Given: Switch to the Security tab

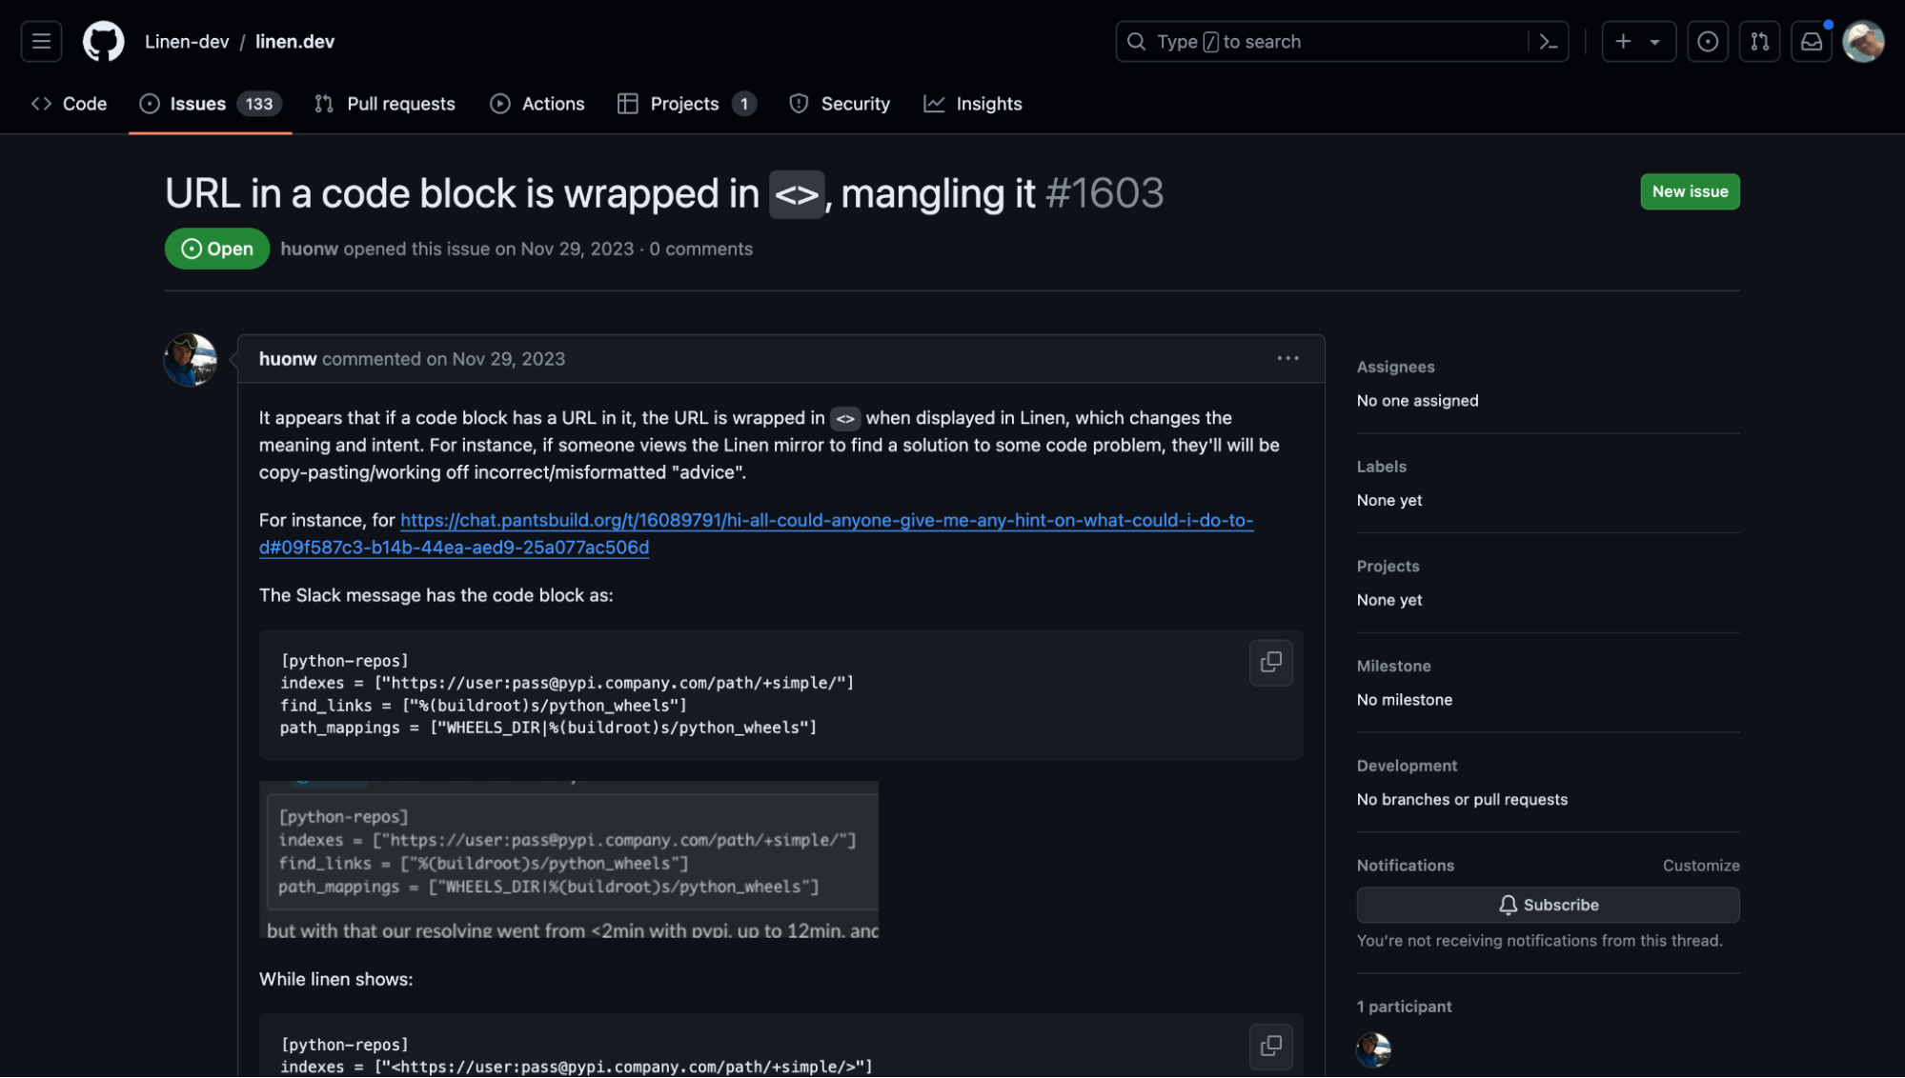Looking at the screenshot, I should pos(840,104).
